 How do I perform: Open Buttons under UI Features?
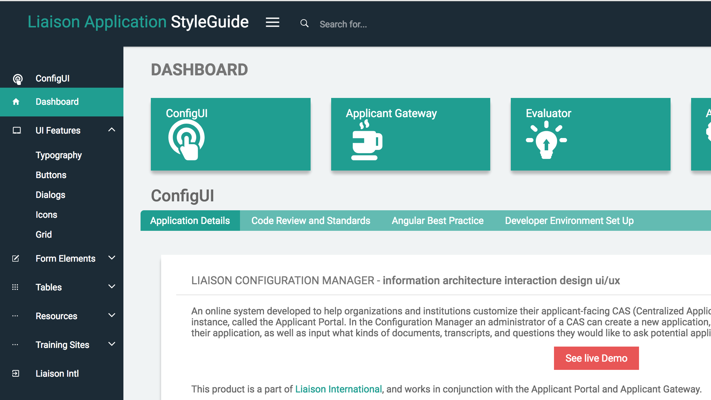(51, 175)
